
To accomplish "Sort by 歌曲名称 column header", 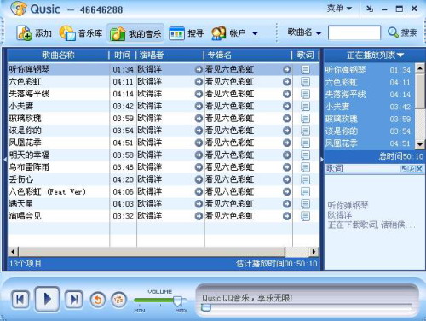I will tap(58, 55).
